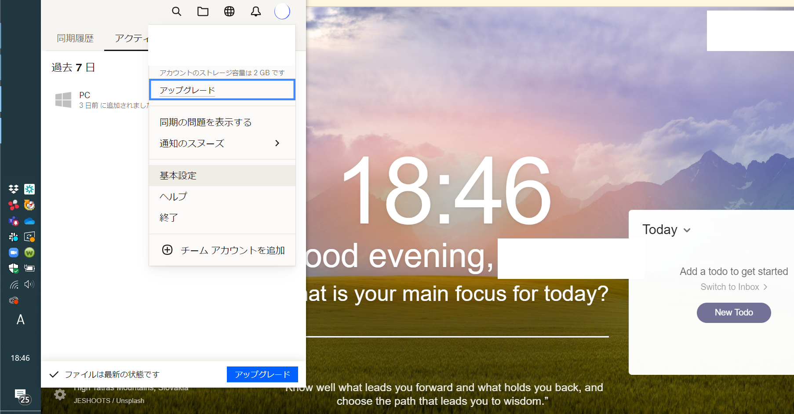Open notifications with the bell icon
This screenshot has width=794, height=414.
point(255,11)
